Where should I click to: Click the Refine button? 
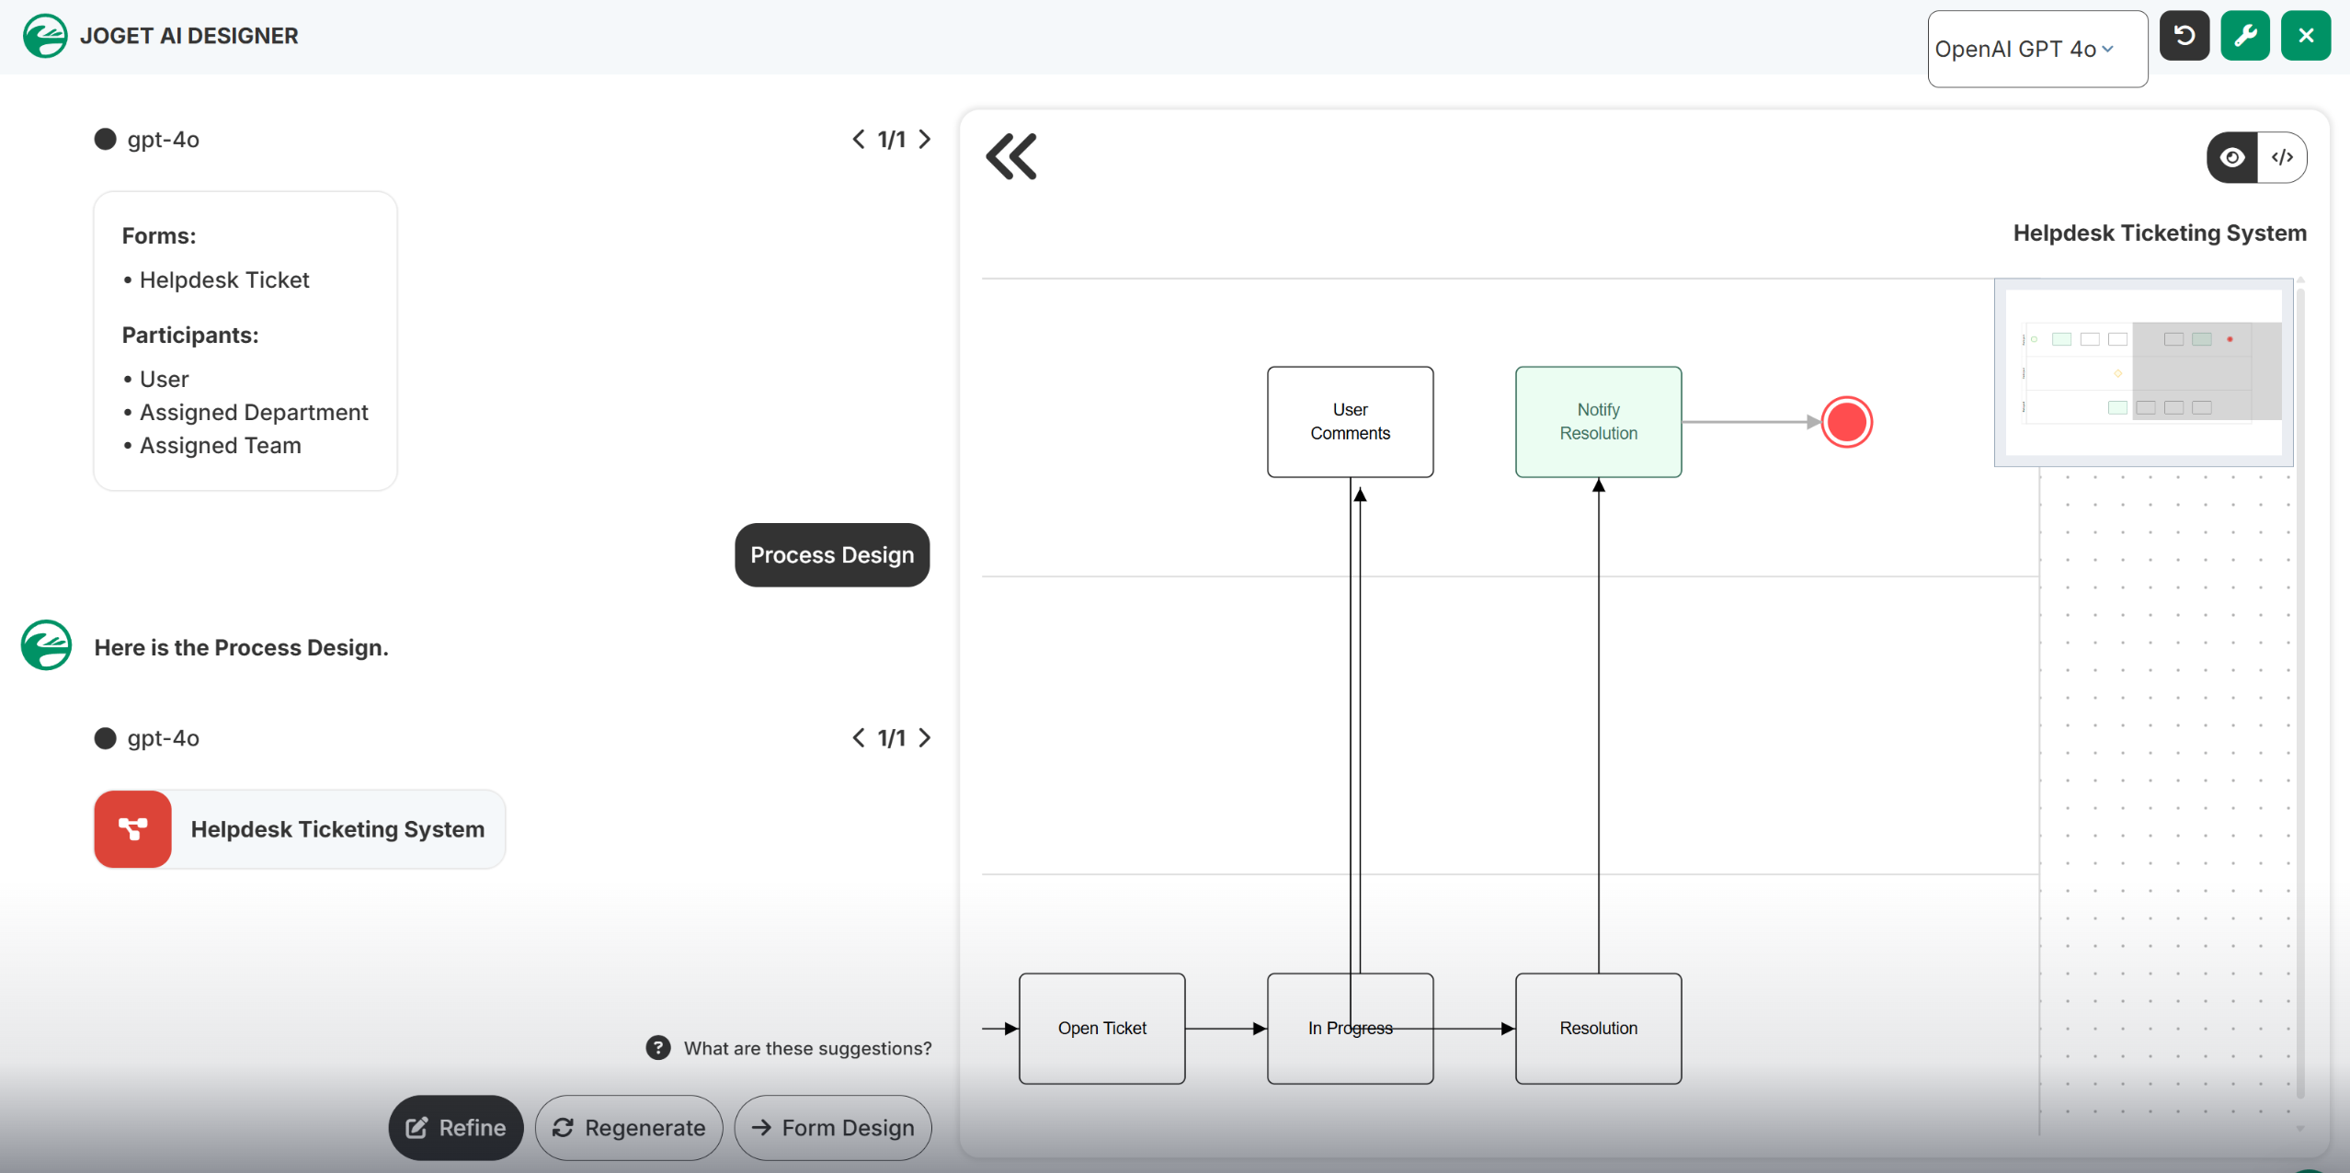pyautogui.click(x=456, y=1127)
